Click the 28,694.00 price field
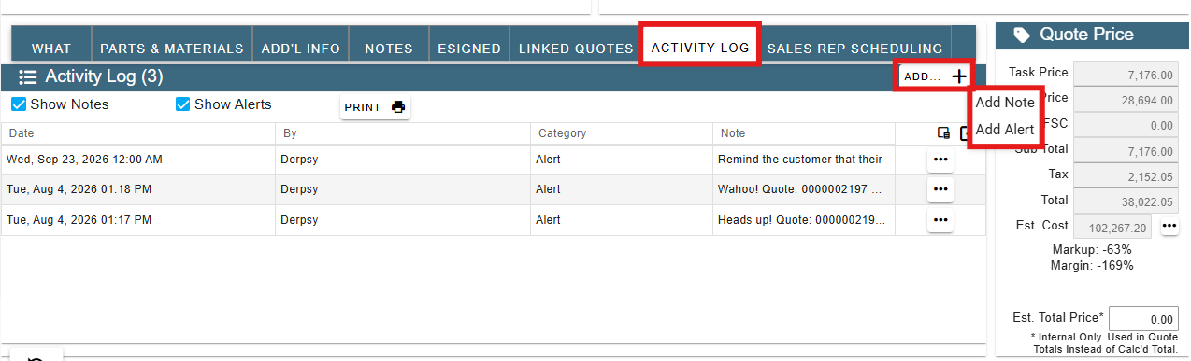 tap(1126, 99)
